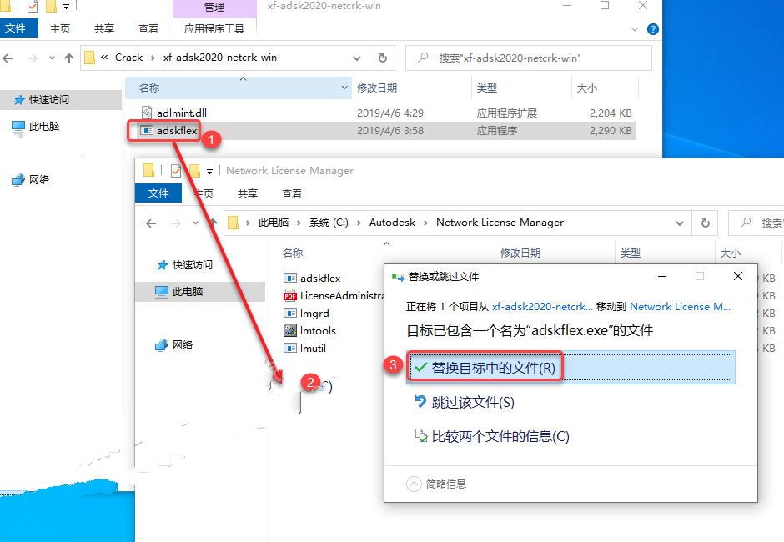Navigate to the Crack breadcrumb
This screenshot has width=784, height=542.
129,58
